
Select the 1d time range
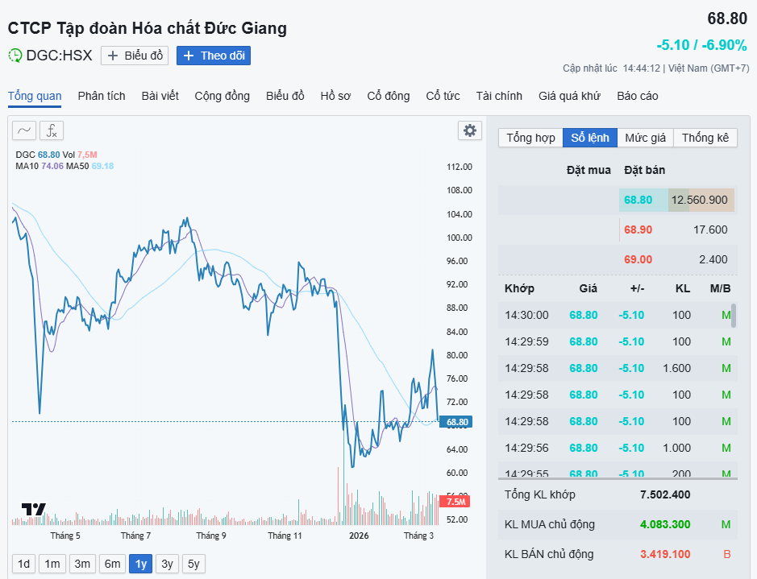point(24,564)
